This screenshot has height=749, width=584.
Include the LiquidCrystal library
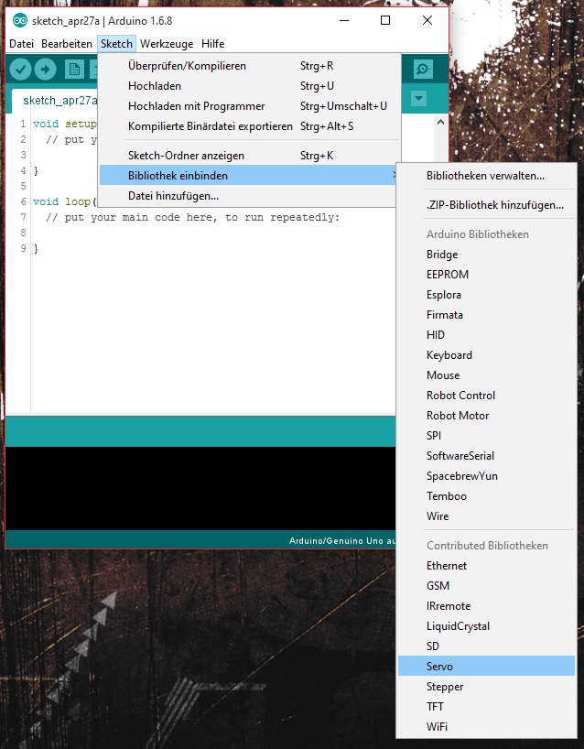[486, 626]
